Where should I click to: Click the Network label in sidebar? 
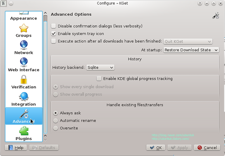click(24, 53)
